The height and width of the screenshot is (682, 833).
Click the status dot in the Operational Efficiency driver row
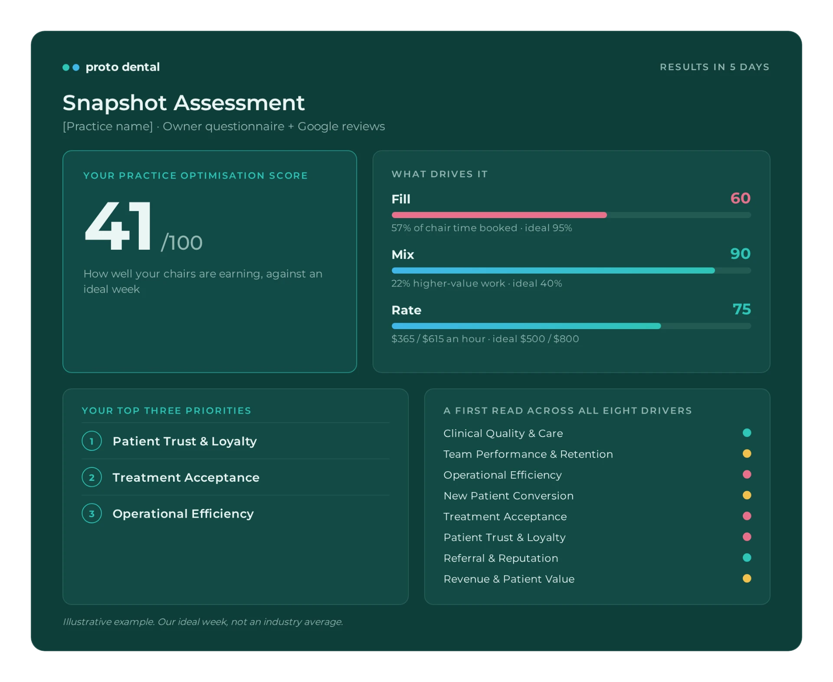[x=747, y=474]
